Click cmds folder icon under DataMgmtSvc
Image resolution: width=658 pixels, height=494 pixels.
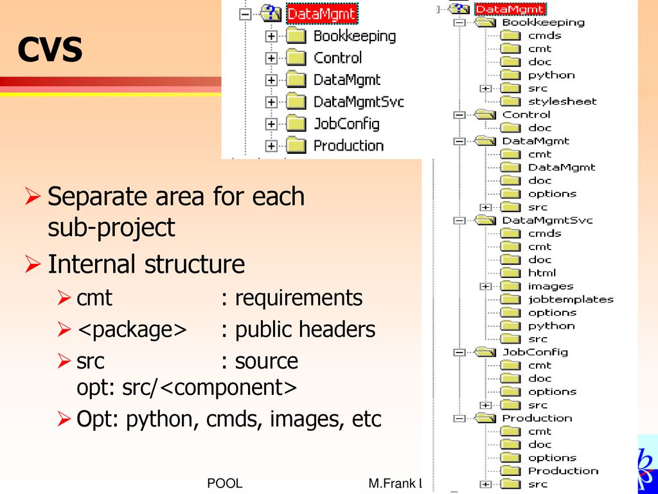point(511,233)
